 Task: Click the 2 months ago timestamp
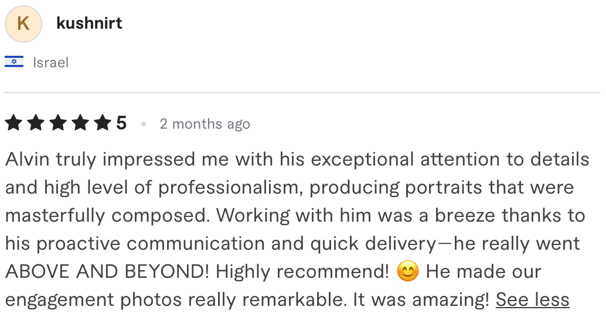tap(205, 124)
